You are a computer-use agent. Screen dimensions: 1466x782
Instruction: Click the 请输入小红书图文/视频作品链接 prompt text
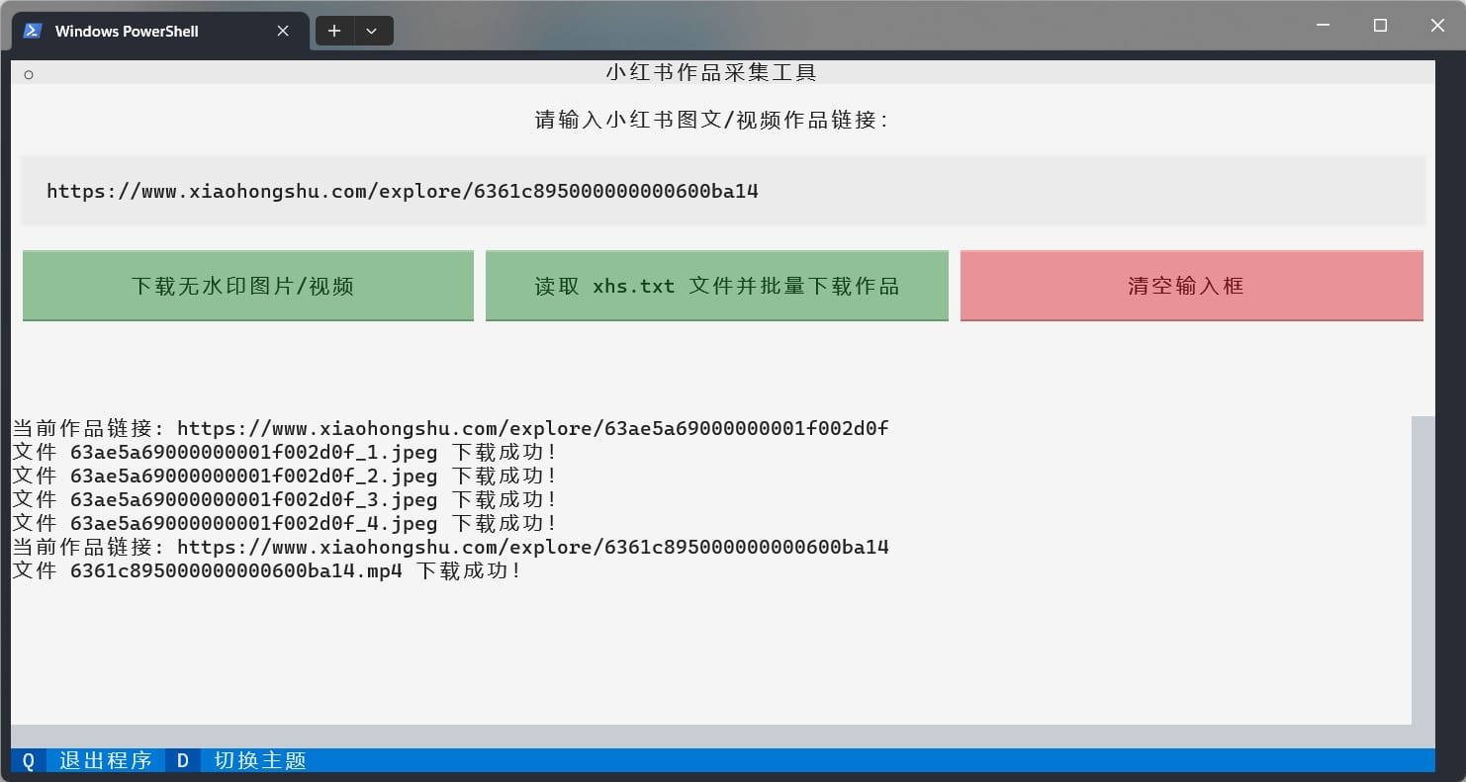[708, 121]
